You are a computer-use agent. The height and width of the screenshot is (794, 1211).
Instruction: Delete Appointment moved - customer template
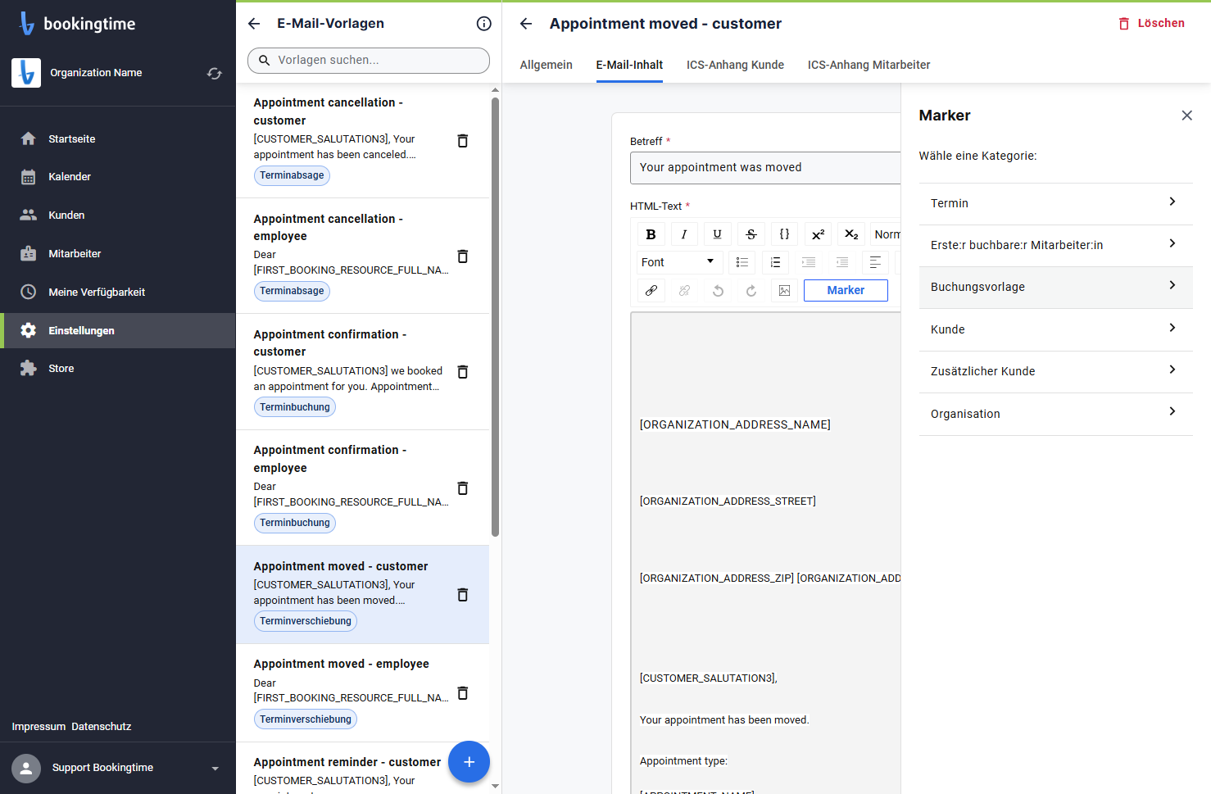click(463, 595)
